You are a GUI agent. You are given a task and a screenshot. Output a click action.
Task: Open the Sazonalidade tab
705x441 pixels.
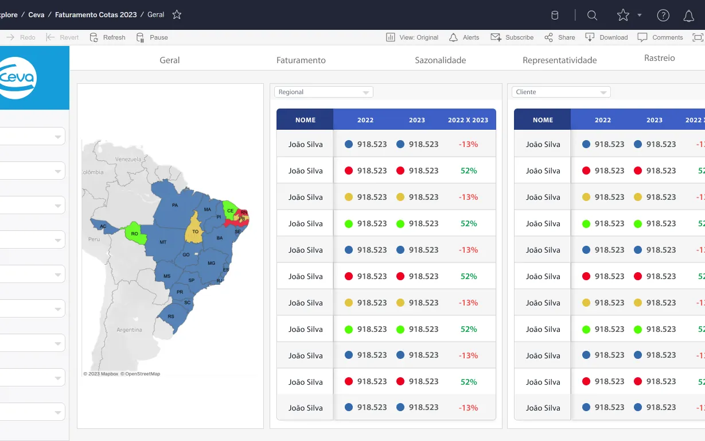tap(441, 60)
